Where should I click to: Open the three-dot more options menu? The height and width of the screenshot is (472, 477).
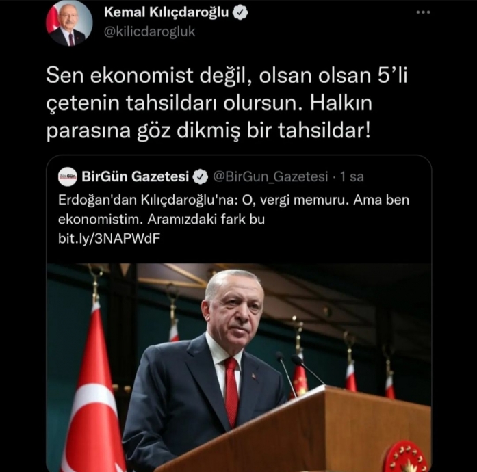click(x=423, y=12)
